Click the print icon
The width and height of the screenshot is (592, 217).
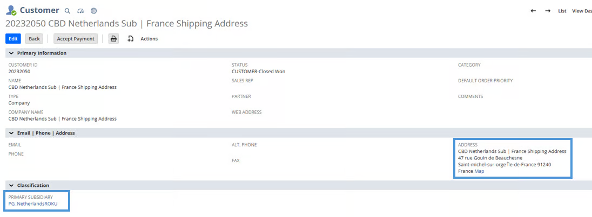click(113, 39)
